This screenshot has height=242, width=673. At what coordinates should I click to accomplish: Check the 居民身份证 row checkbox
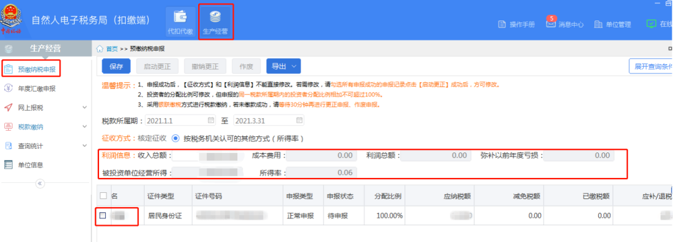click(x=103, y=215)
